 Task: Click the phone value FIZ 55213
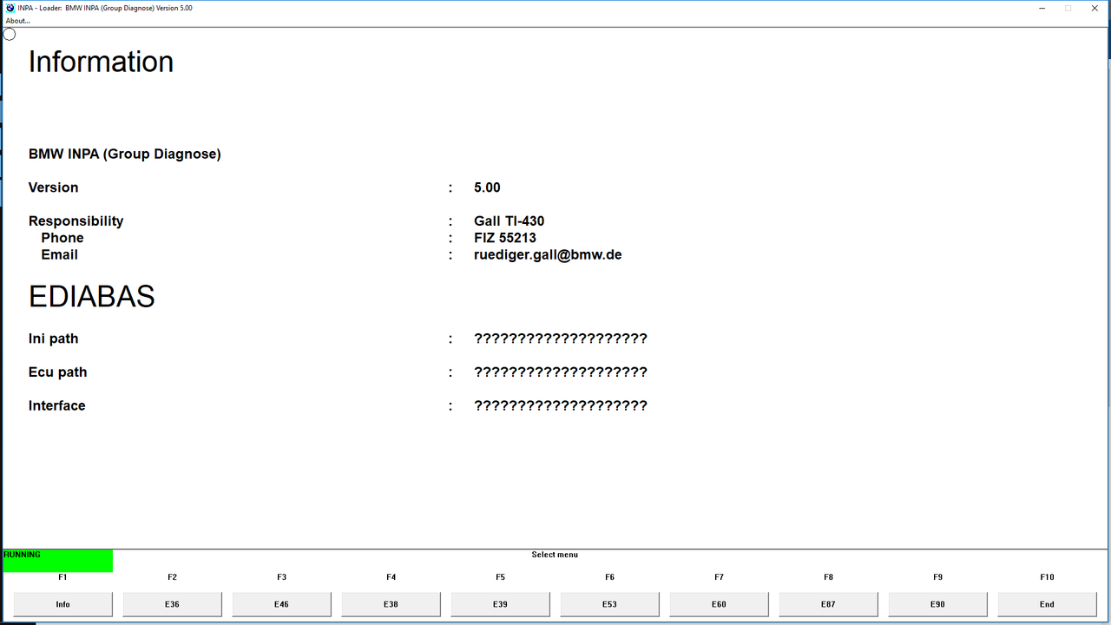(505, 238)
